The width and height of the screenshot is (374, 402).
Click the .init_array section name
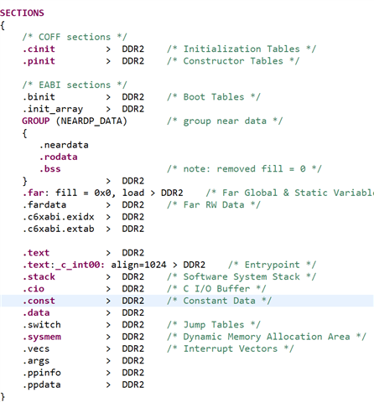point(53,109)
